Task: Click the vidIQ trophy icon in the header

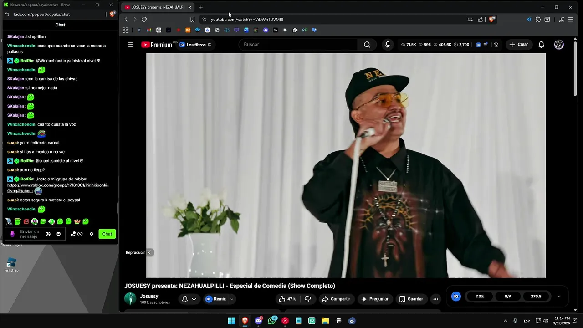Action: (x=496, y=45)
